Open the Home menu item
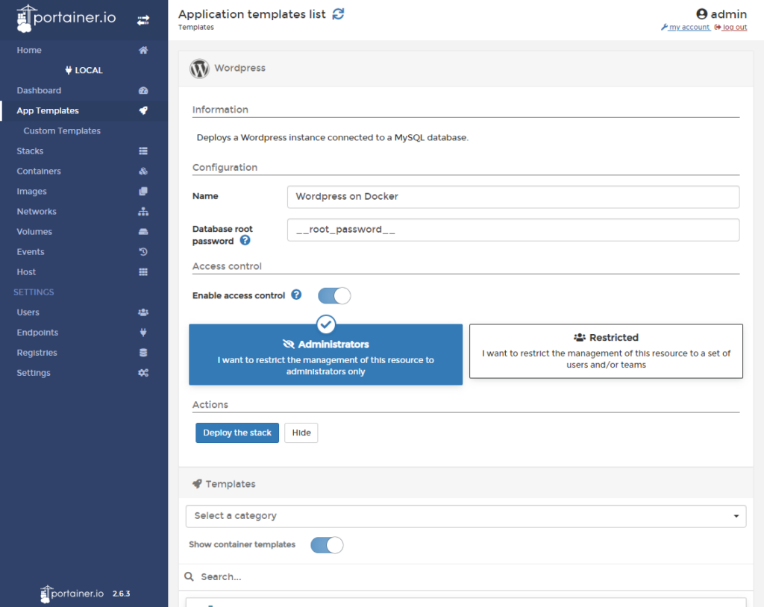Screen dimensions: 764x607 [29, 50]
